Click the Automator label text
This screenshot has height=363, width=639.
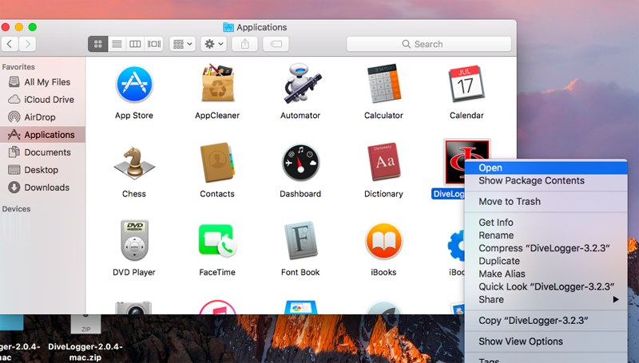coord(300,116)
